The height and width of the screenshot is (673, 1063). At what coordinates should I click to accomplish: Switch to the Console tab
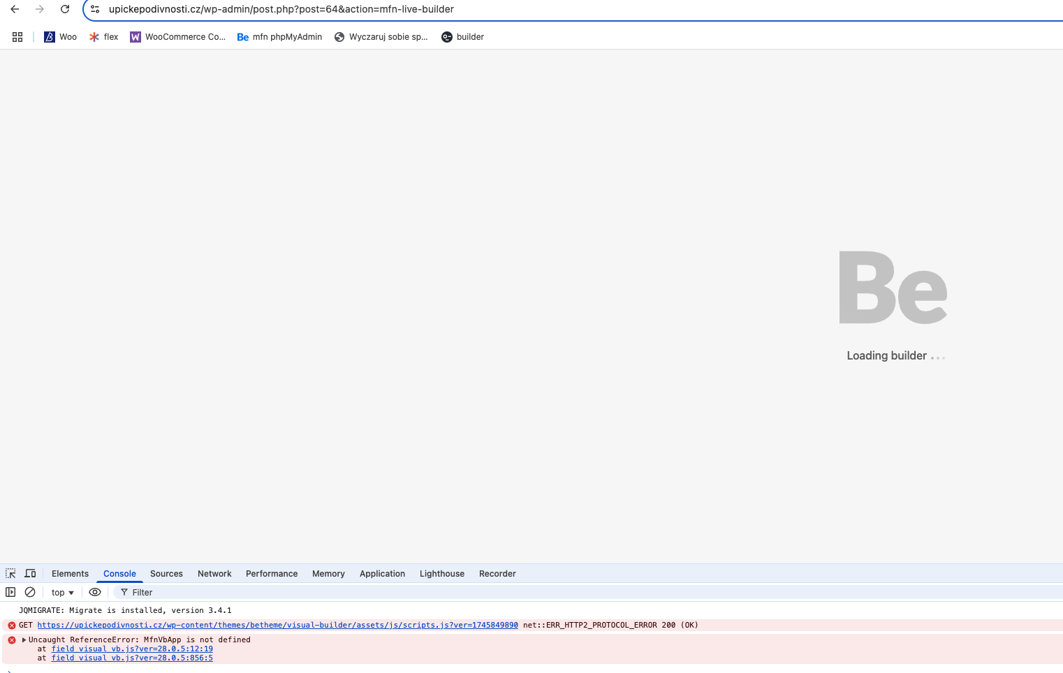click(119, 574)
